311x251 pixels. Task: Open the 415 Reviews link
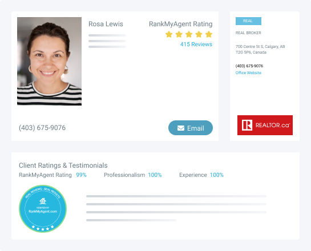click(x=196, y=44)
